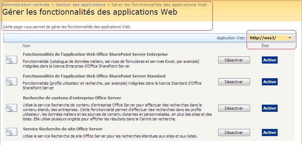Désactiver Recherche de contenu d'entreprise feature

pos(234,108)
